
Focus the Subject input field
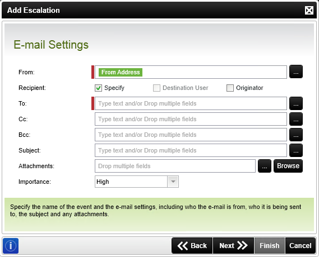point(191,150)
